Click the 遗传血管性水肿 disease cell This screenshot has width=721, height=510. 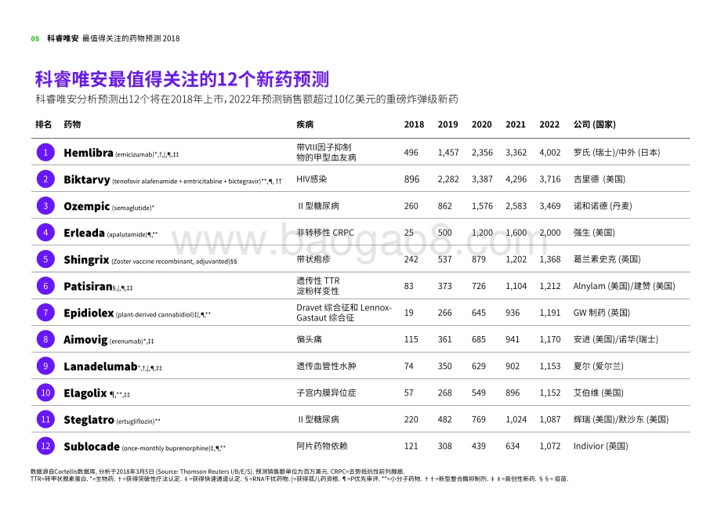[x=326, y=366]
